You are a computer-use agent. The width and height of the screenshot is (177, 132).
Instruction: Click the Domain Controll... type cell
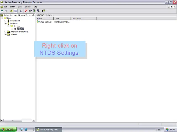(62, 22)
